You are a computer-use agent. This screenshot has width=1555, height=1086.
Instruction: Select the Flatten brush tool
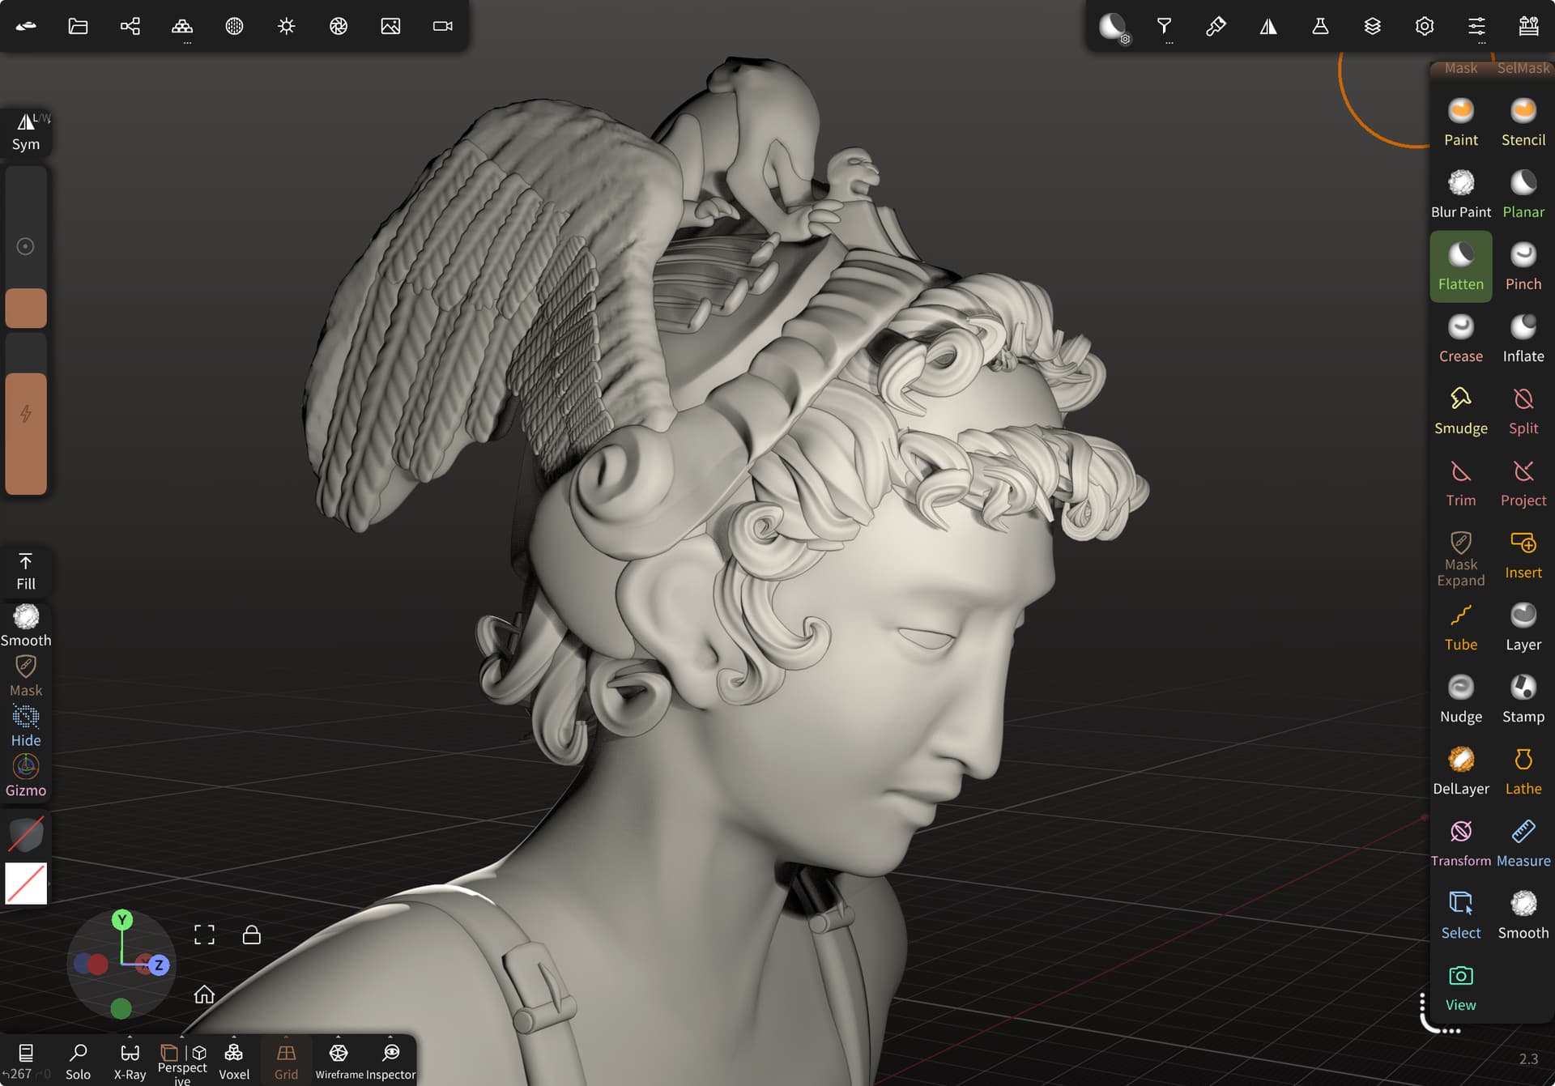point(1460,266)
